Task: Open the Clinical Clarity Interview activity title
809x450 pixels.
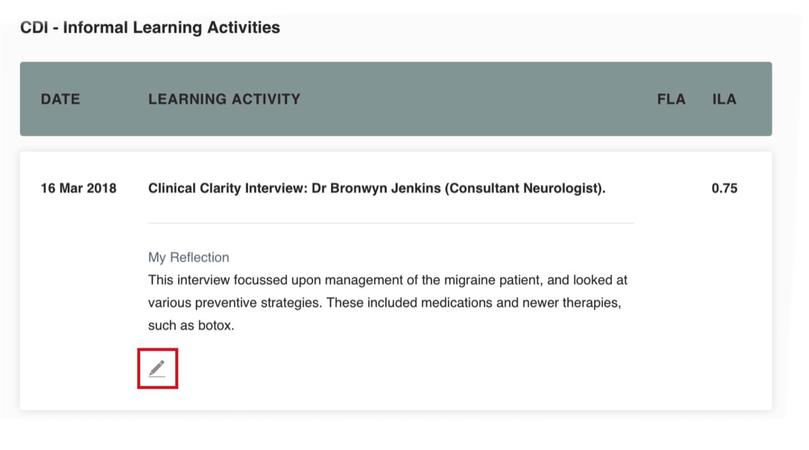Action: click(377, 189)
